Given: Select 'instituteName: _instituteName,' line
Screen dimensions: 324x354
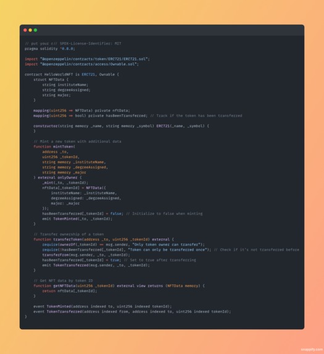Looking at the screenshot, I should (84, 193).
